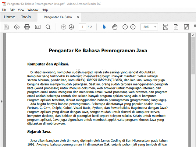Switch to the Home tab
196x147 pixels.
tap(9, 17)
